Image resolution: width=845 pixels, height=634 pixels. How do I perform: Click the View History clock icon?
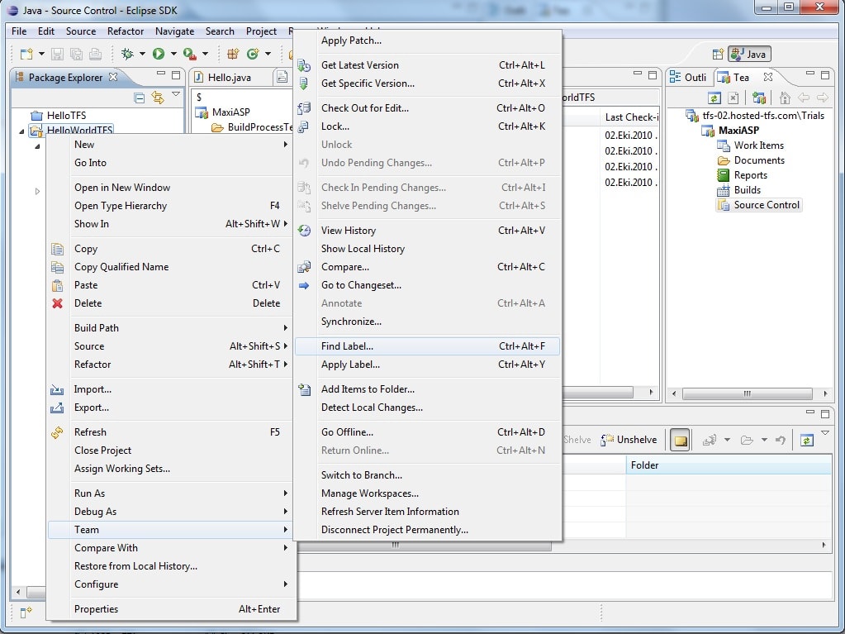[x=304, y=231]
